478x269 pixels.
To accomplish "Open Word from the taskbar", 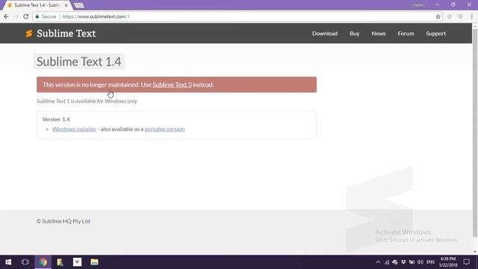I will [x=77, y=262].
